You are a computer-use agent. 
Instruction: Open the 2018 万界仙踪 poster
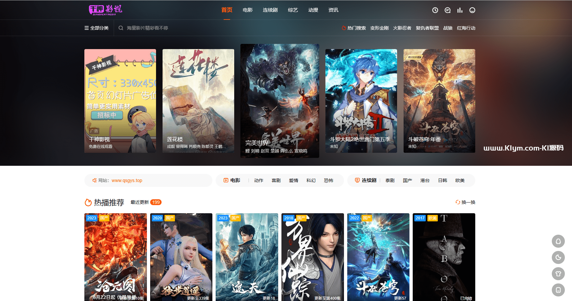[313, 257]
